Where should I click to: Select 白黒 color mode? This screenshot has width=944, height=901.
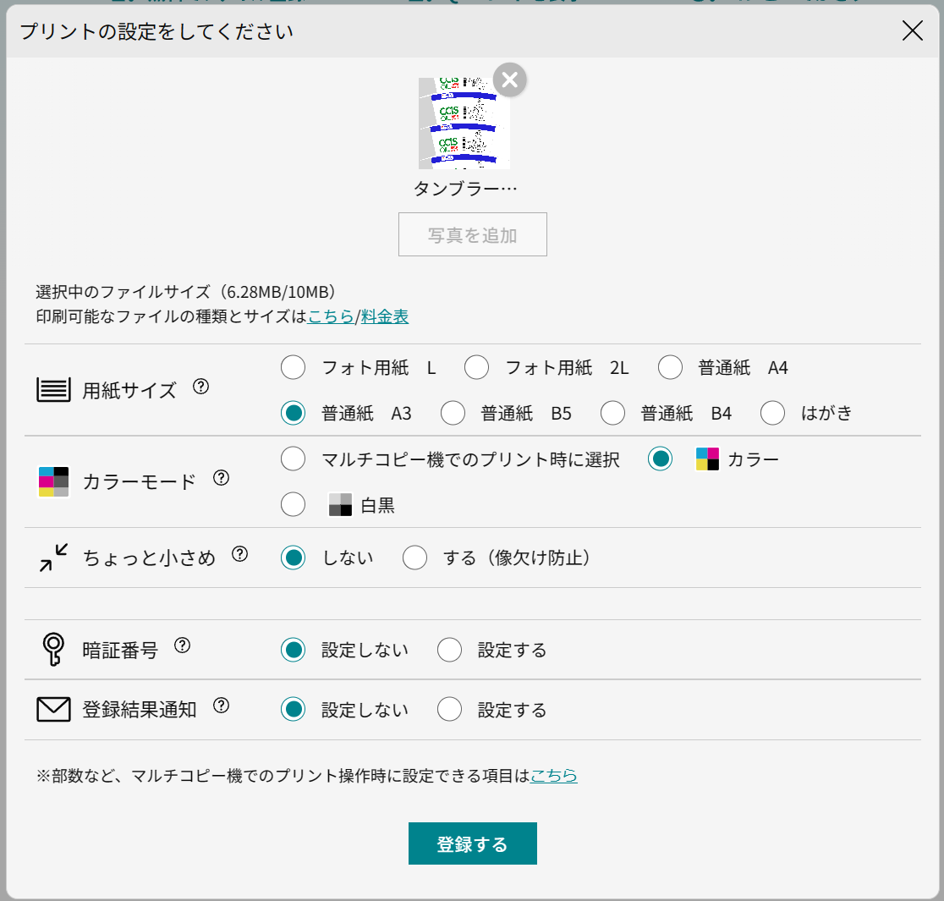(x=293, y=503)
